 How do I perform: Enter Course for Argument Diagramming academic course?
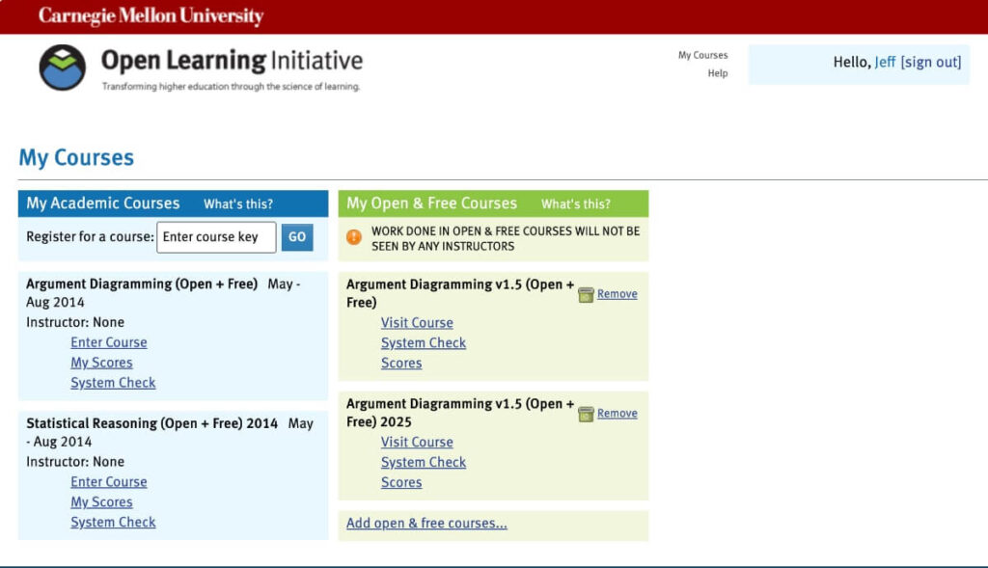(109, 342)
